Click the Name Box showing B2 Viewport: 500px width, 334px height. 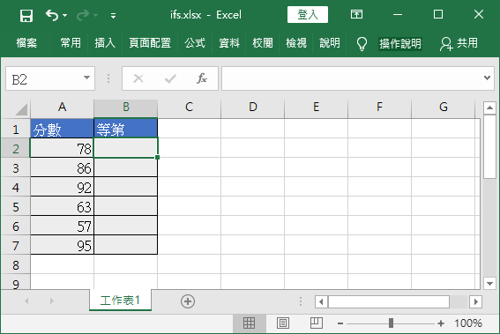(45, 78)
